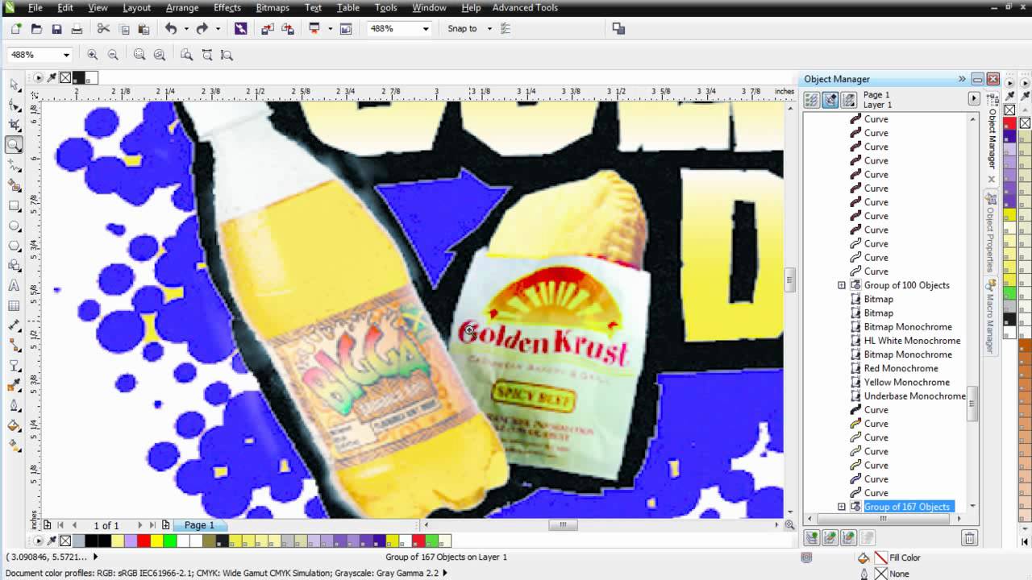Click the Import icon in the toolbar
This screenshot has height=580, width=1032.
click(268, 28)
